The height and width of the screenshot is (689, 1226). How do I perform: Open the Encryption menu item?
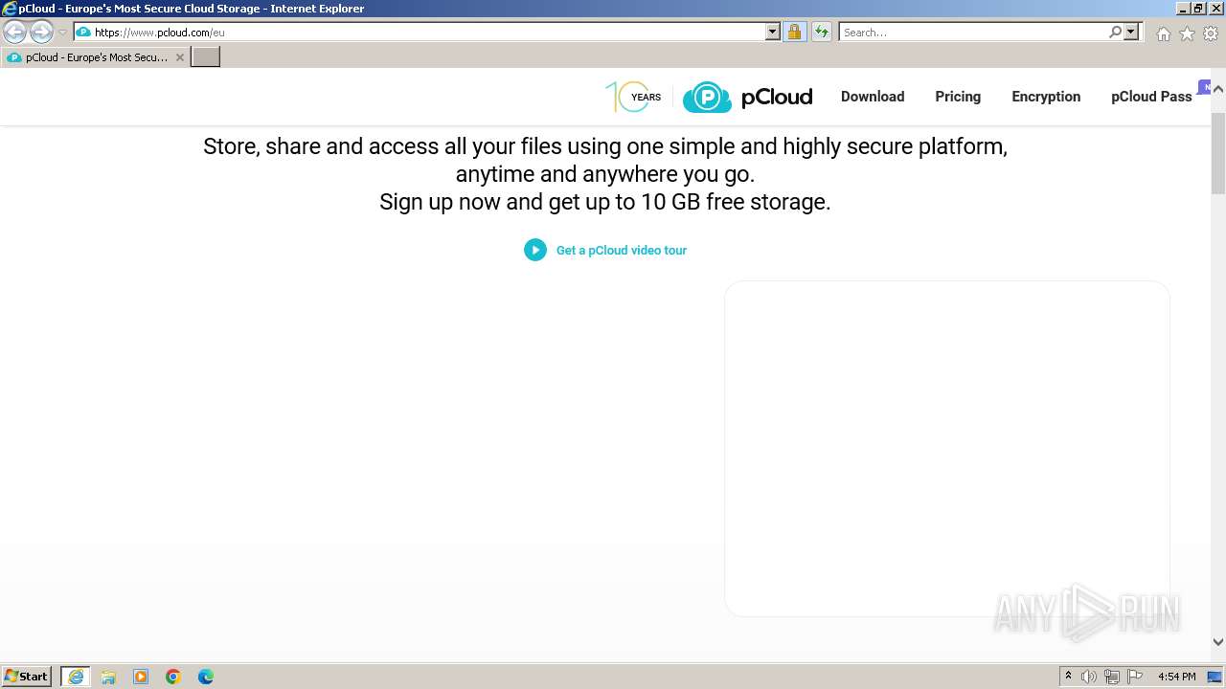pos(1046,97)
